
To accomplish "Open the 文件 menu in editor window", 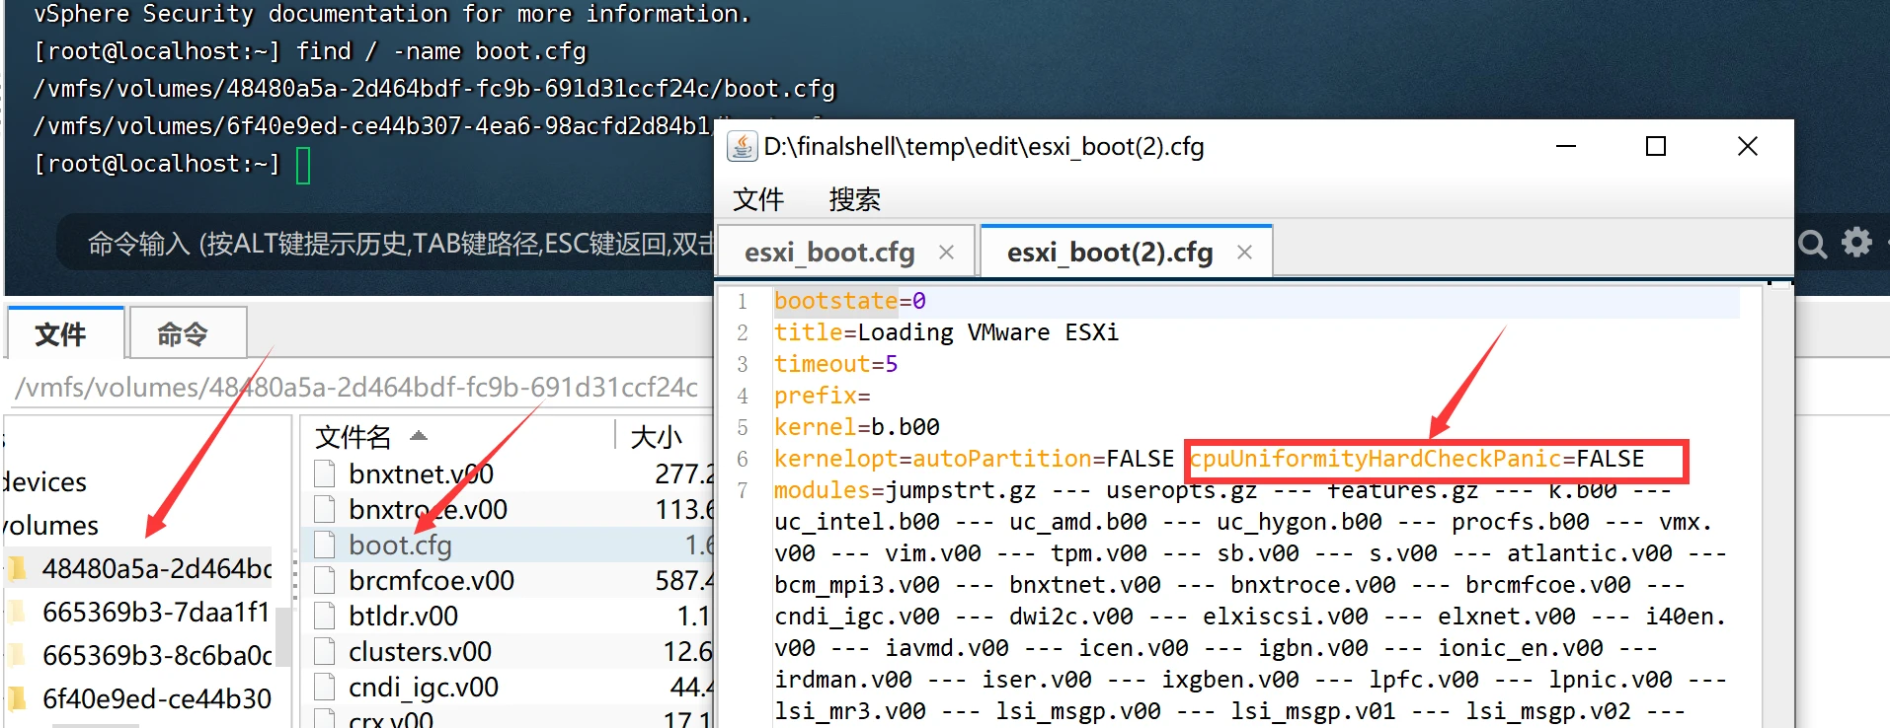I will pos(758,199).
